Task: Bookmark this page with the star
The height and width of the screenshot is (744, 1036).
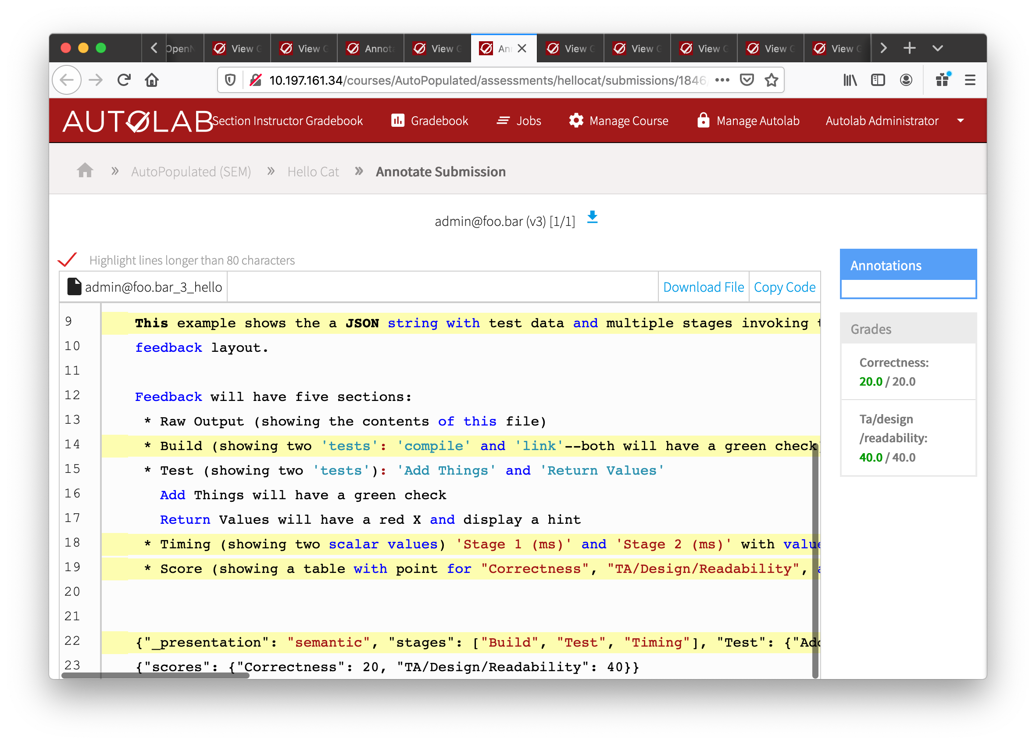Action: click(x=771, y=79)
